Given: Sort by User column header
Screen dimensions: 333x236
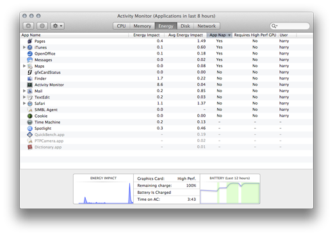Looking at the screenshot, I should coord(287,35).
